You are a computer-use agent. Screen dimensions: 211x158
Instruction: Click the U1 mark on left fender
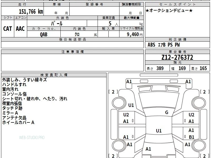pos(131,105)
